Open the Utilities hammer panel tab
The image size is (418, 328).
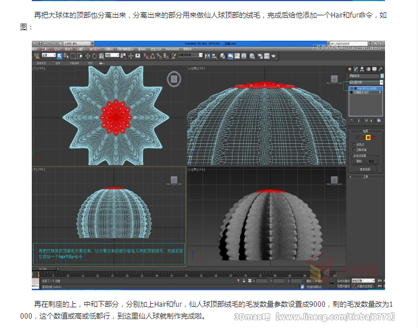[x=381, y=69]
